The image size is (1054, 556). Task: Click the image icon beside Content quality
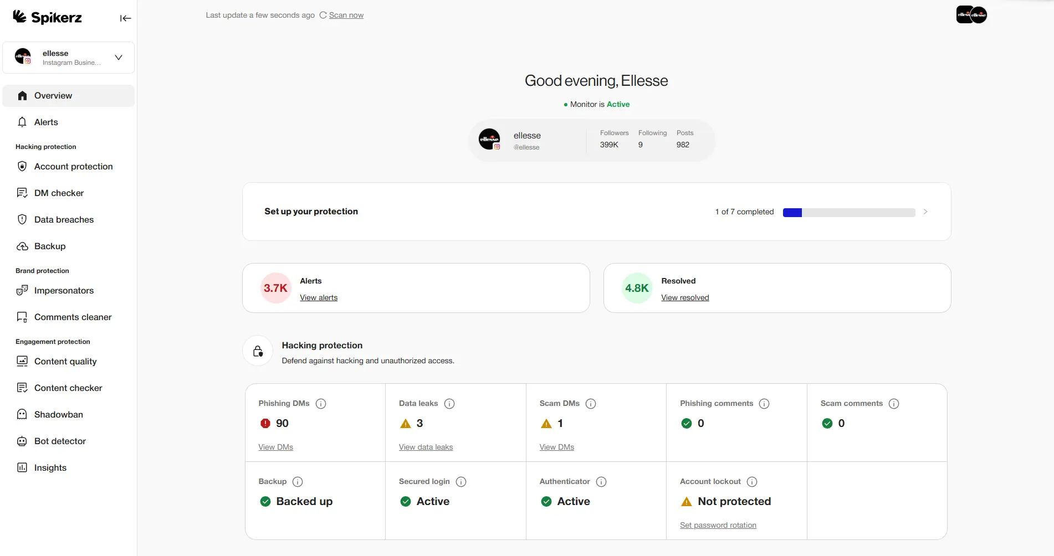coord(22,361)
